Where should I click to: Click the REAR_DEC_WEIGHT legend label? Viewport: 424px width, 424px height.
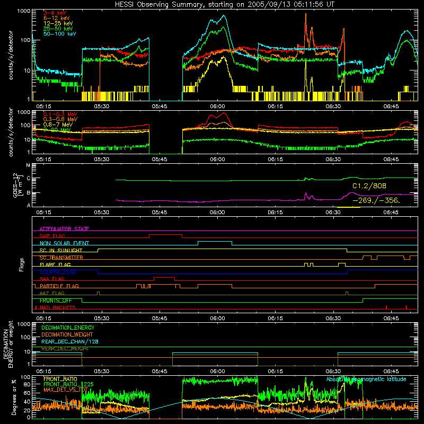point(65,349)
